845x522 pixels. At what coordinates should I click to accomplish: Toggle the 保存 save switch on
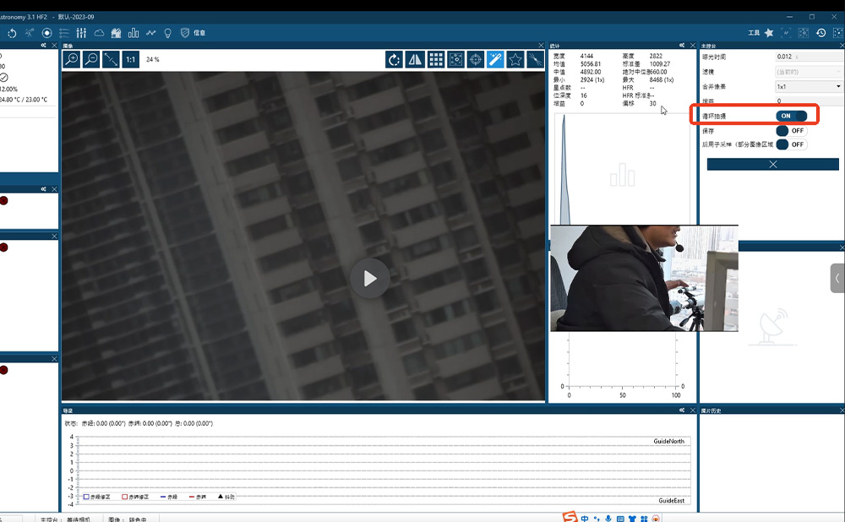pos(791,131)
